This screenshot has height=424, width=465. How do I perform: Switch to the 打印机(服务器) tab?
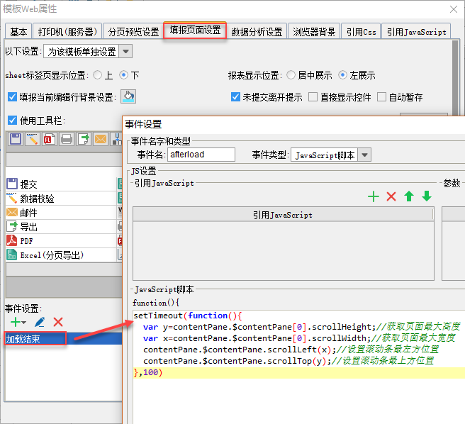(x=67, y=31)
